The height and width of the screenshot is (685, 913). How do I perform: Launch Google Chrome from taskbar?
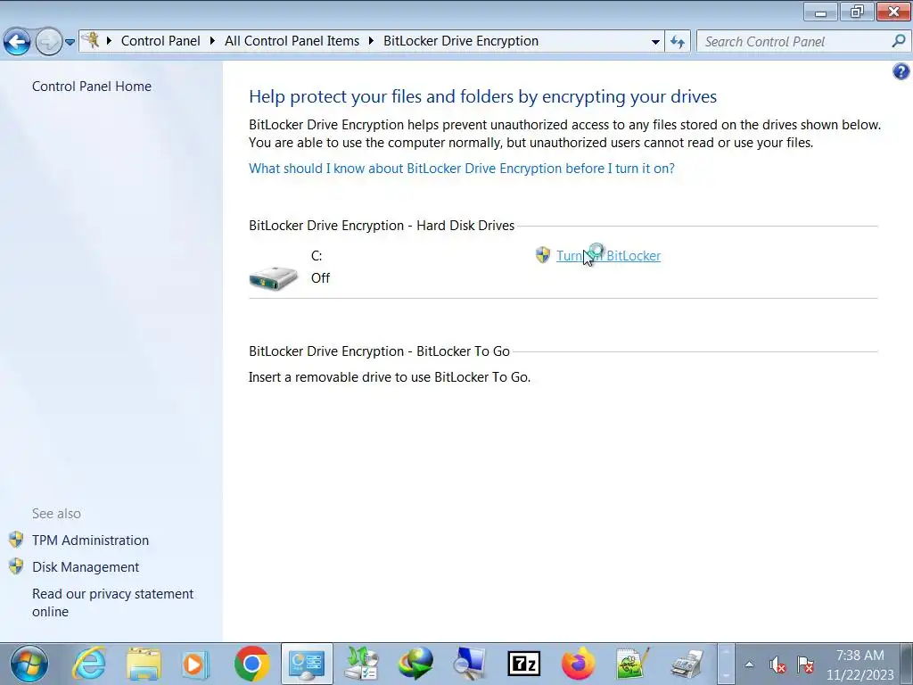(x=251, y=664)
